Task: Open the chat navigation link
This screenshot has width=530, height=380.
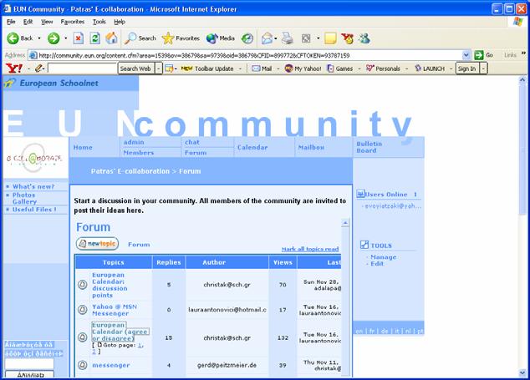Action: click(192, 142)
